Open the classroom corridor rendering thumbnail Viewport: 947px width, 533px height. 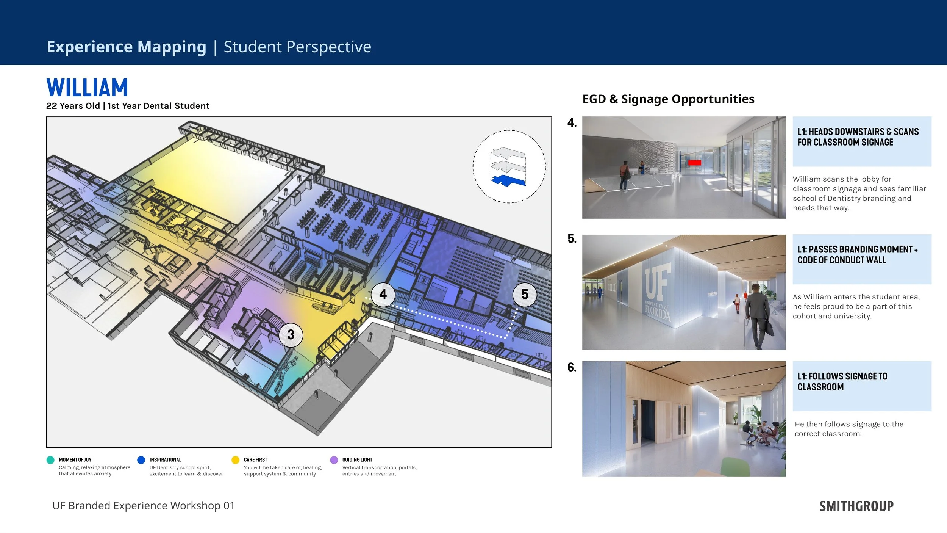683,419
